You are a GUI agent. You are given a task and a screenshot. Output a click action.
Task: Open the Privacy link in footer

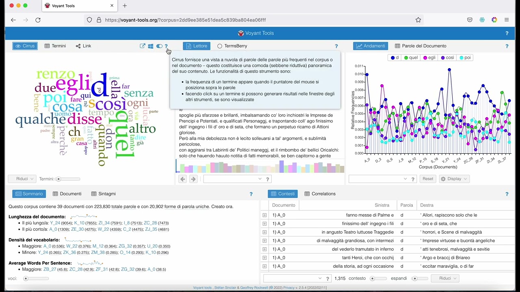[x=289, y=288]
